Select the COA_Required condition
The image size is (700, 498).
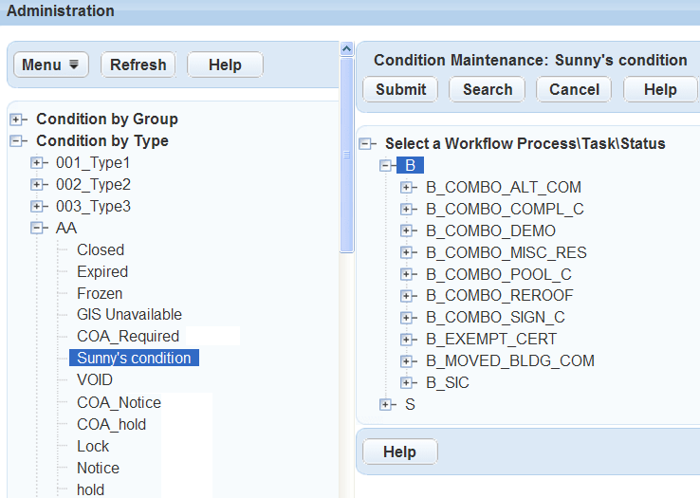(128, 336)
